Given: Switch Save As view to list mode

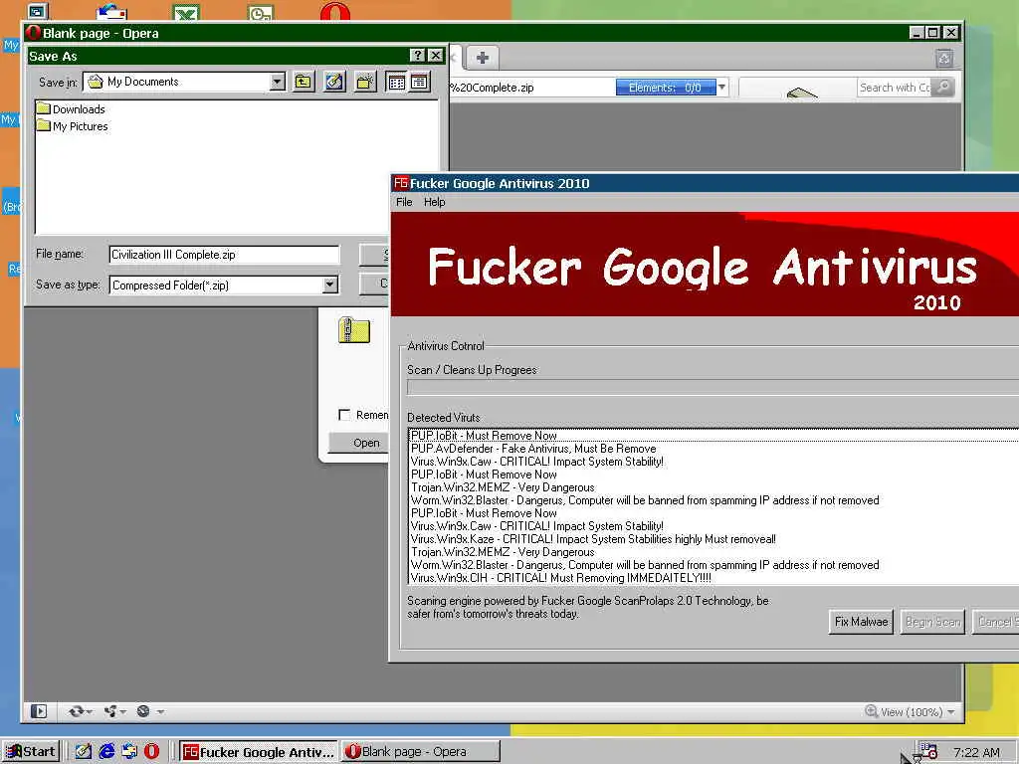Looking at the screenshot, I should tap(396, 82).
